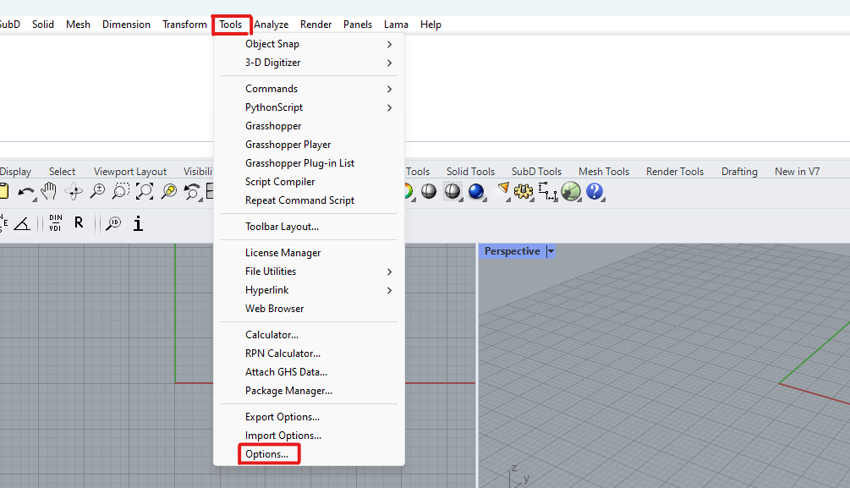
Task: Click the Zoom Extents icon
Action: click(x=145, y=191)
